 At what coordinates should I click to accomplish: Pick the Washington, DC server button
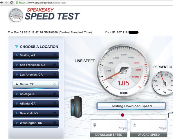pos(36,123)
